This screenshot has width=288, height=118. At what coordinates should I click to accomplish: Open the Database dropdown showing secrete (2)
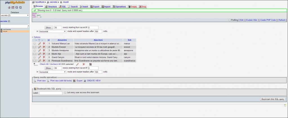pyautogui.click(x=15, y=15)
